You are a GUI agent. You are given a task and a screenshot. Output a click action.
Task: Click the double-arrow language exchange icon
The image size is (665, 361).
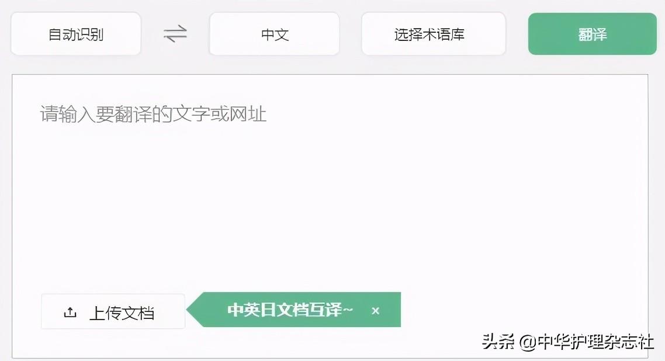tap(175, 33)
